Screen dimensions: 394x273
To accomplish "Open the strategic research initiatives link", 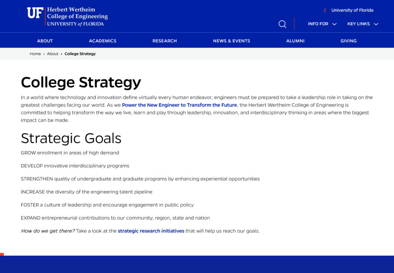I will pos(151,231).
